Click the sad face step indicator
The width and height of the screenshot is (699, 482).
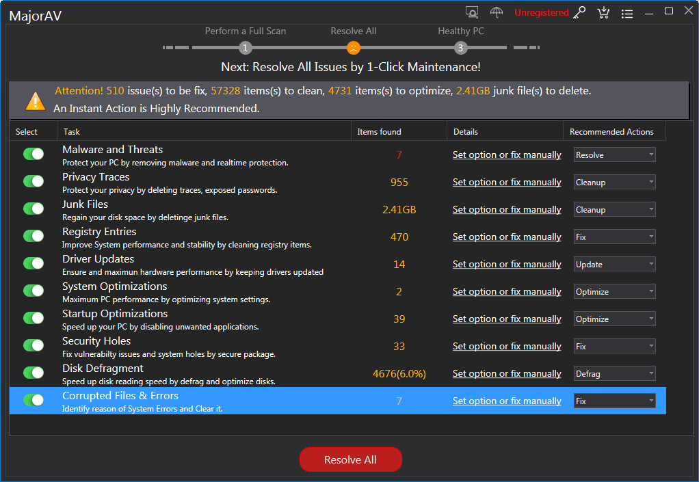click(x=353, y=48)
